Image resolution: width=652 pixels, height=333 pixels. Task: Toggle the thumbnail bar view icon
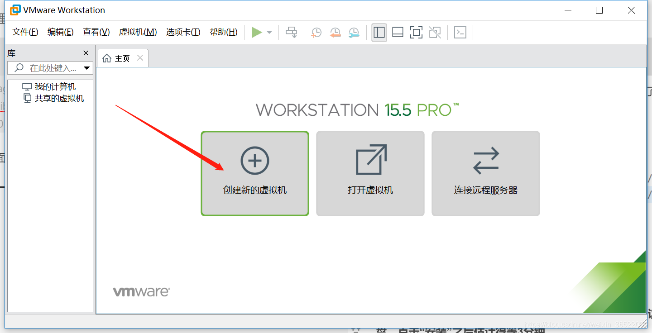pyautogui.click(x=398, y=32)
